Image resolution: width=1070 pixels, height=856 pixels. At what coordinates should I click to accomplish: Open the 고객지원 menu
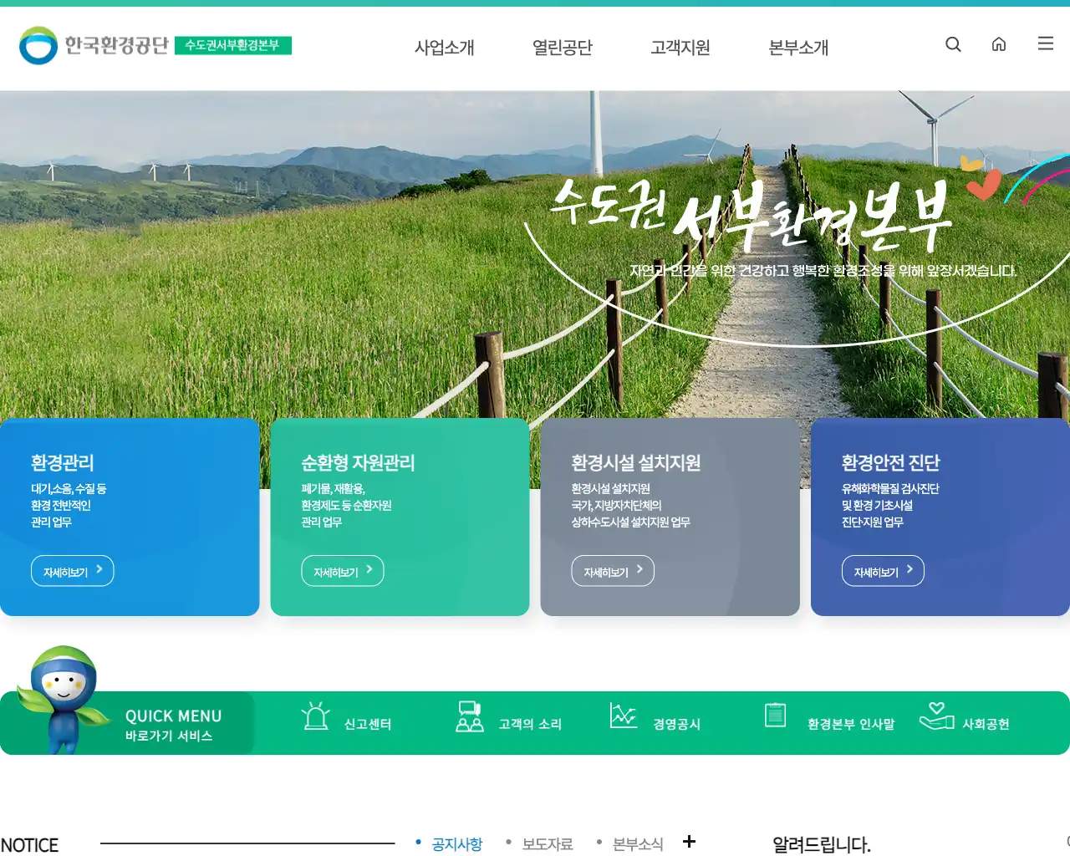coord(680,48)
